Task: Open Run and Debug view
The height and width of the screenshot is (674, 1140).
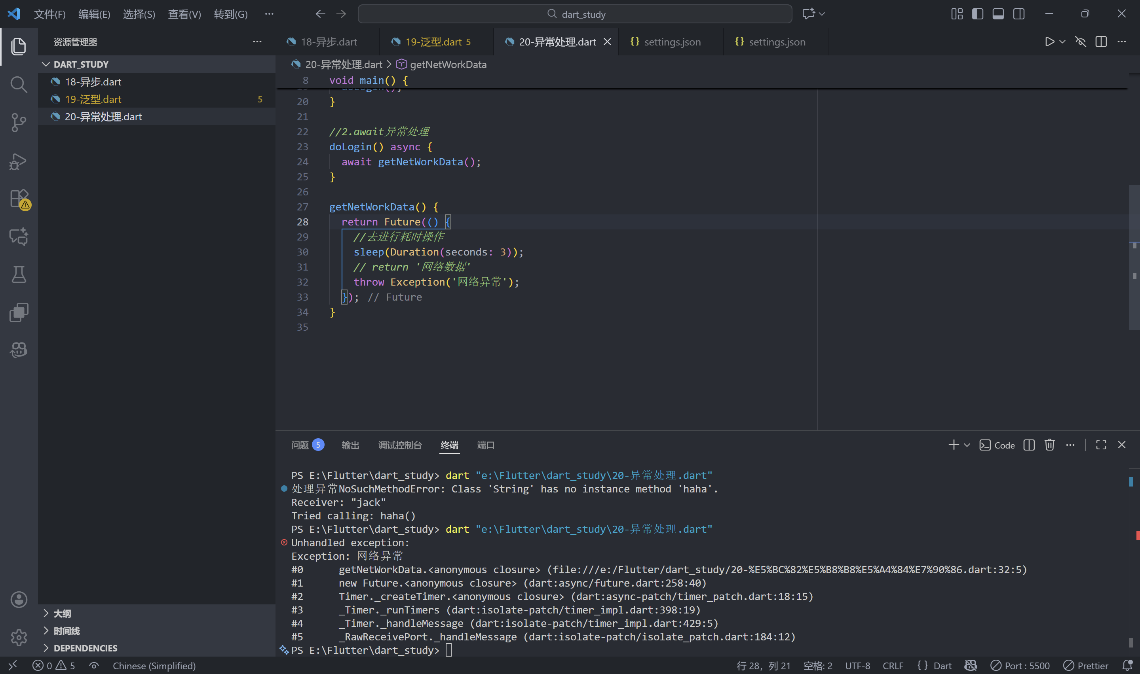Action: [18, 161]
